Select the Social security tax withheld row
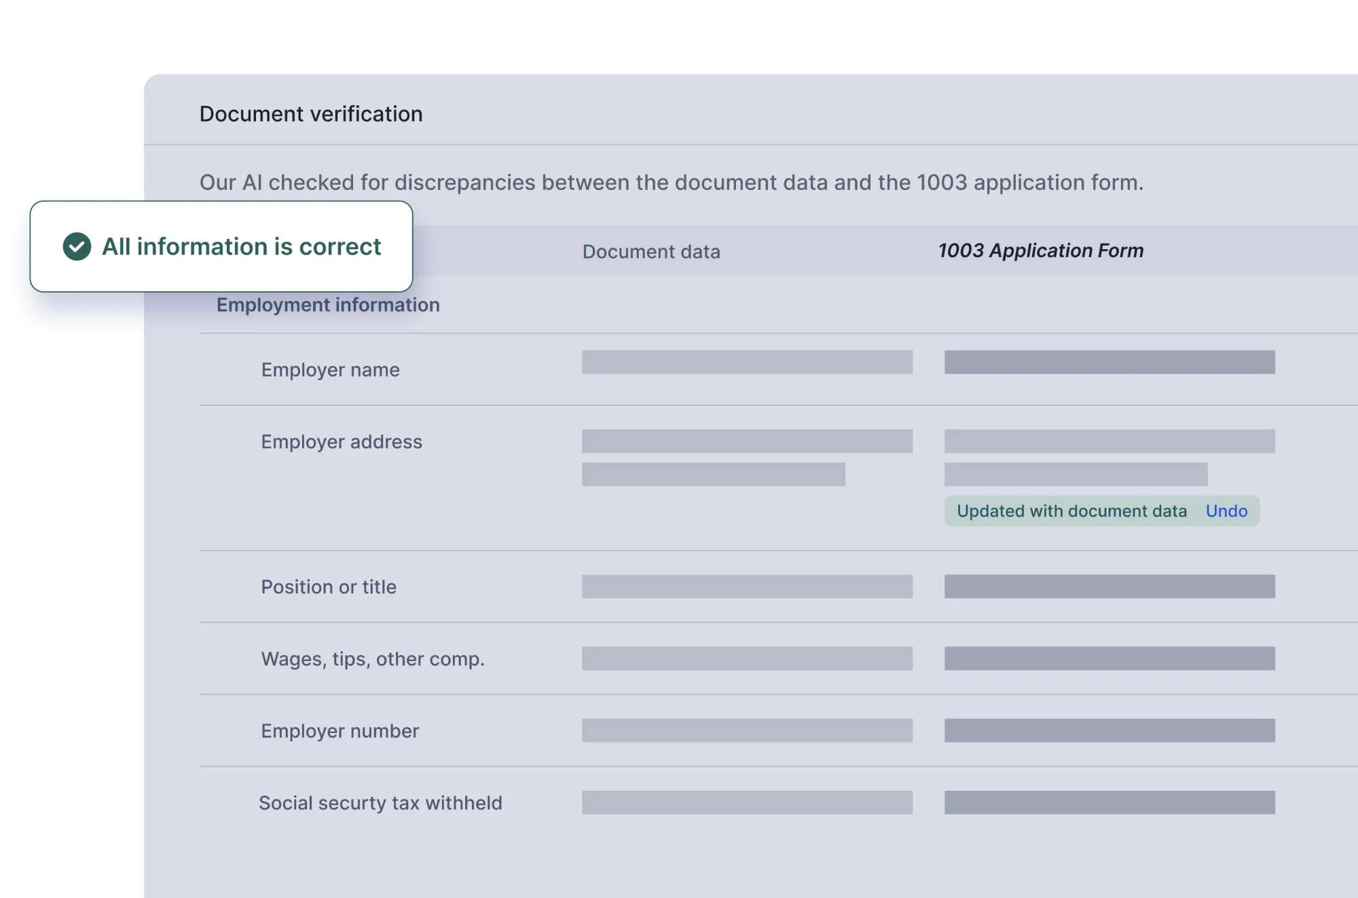Viewport: 1358px width, 898px height. pos(380,803)
